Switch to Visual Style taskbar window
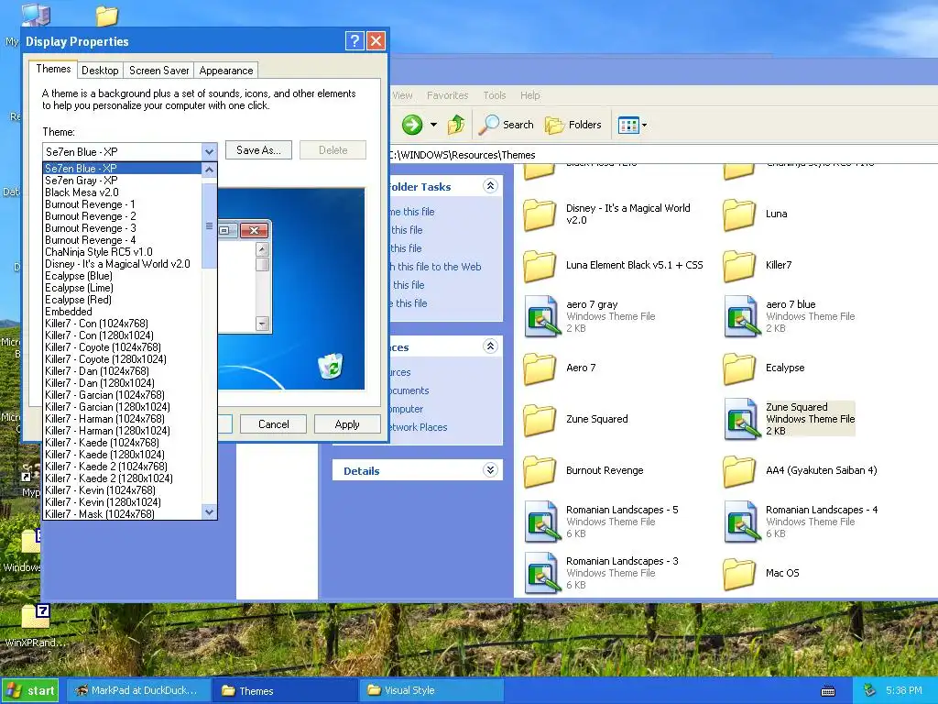The height and width of the screenshot is (704, 938). pos(432,690)
